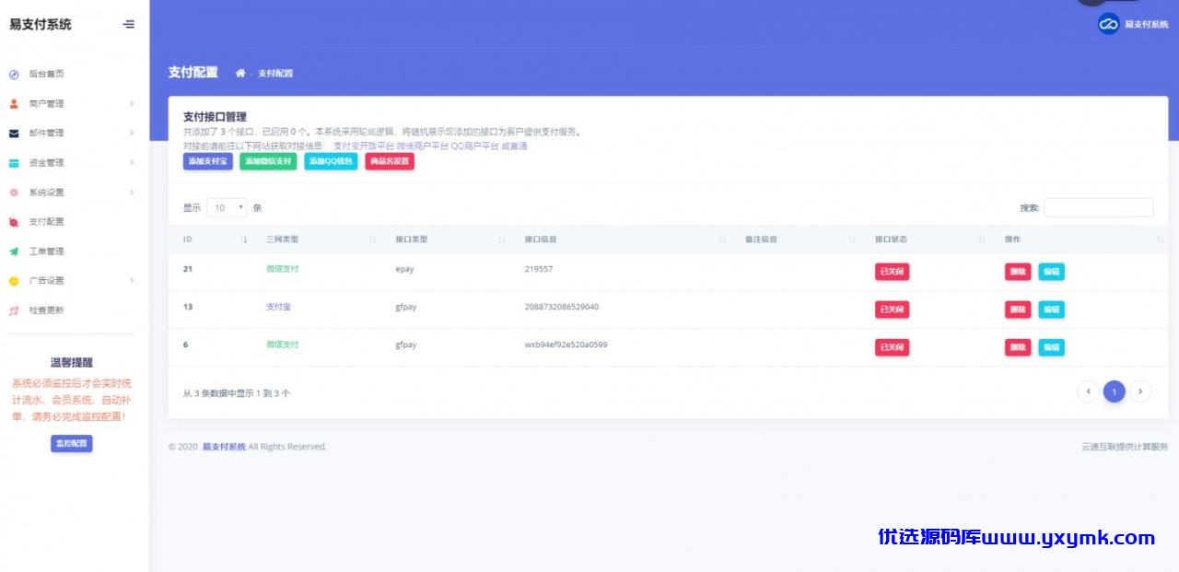Click the 后台首页 compass icon

point(14,75)
